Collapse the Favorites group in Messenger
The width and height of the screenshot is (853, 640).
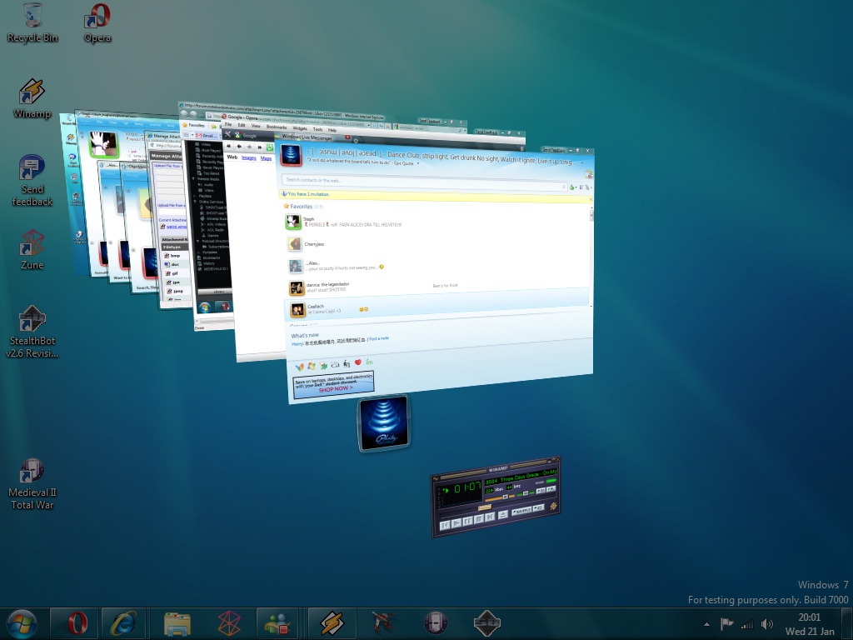tap(303, 207)
